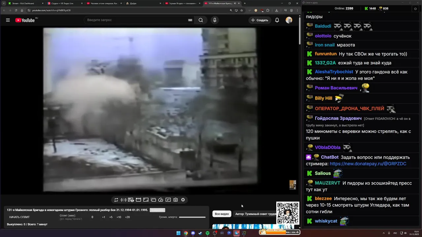This screenshot has width=422, height=237.
Task: Mute the playing '131-я Майкопская бригада' tab audio
Action: pos(235,3)
